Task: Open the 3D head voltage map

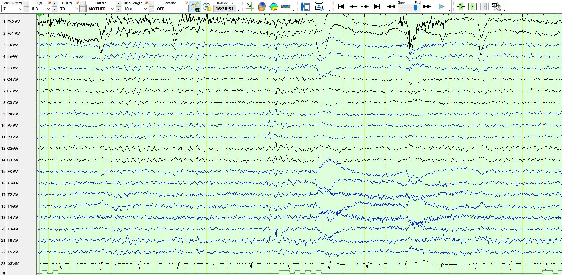Action: [x=262, y=7]
